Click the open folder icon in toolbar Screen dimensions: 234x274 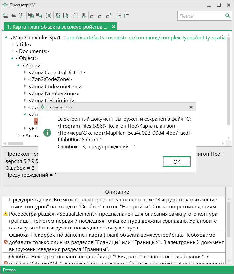pos(14,15)
